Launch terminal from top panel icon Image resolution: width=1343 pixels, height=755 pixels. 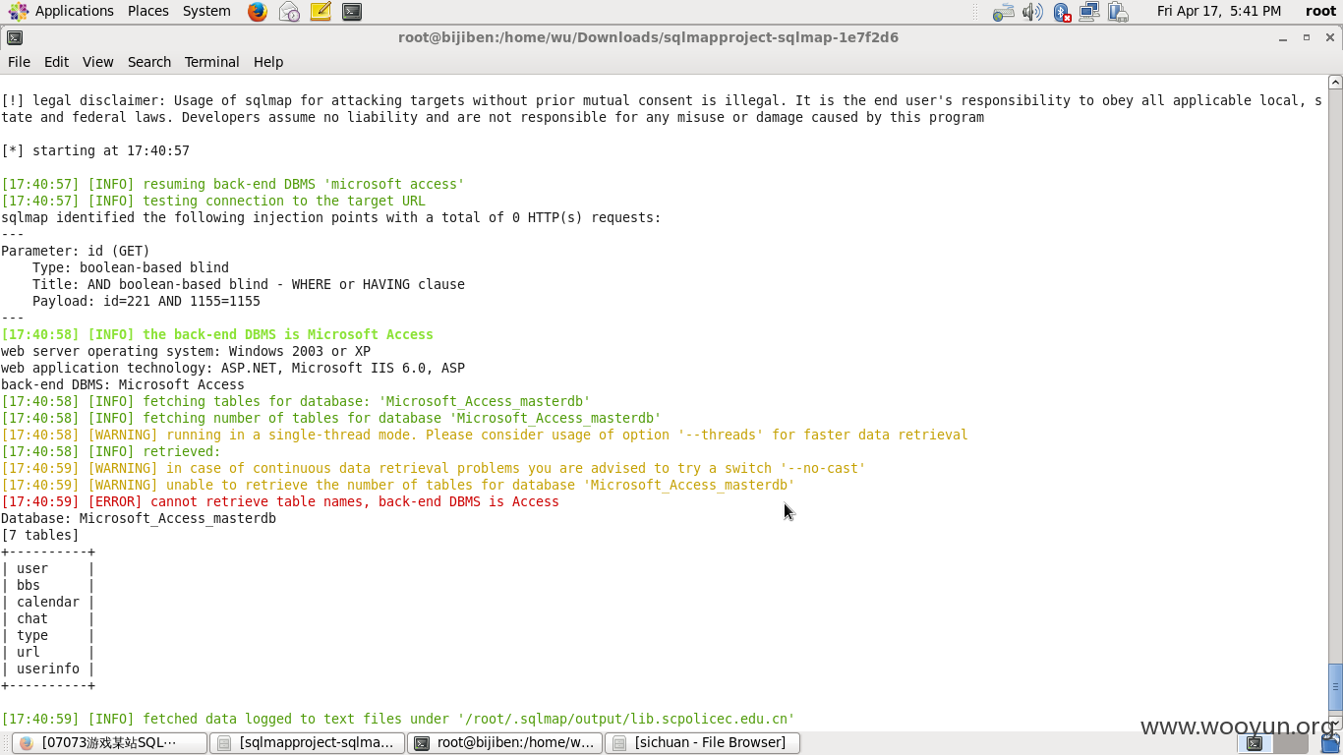coord(352,12)
